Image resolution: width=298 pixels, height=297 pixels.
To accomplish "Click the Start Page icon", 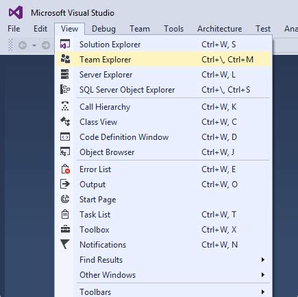I will pyautogui.click(x=65, y=199).
